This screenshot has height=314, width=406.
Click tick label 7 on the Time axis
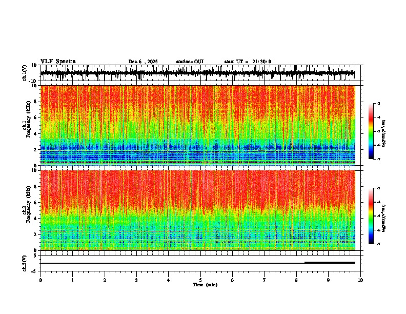(x=265, y=280)
